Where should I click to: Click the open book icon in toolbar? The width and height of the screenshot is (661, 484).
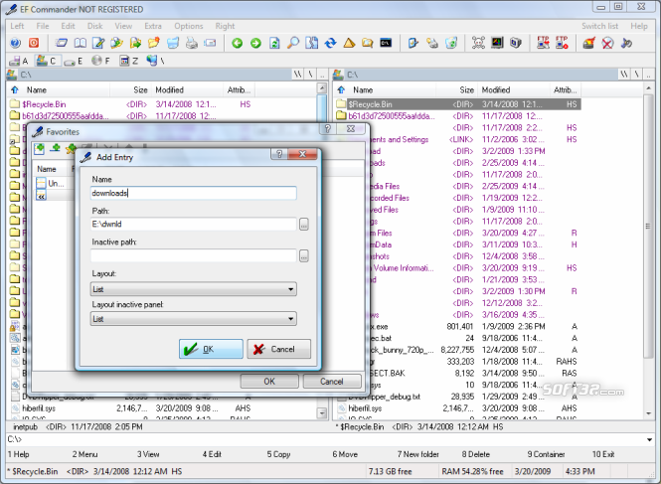(81, 43)
